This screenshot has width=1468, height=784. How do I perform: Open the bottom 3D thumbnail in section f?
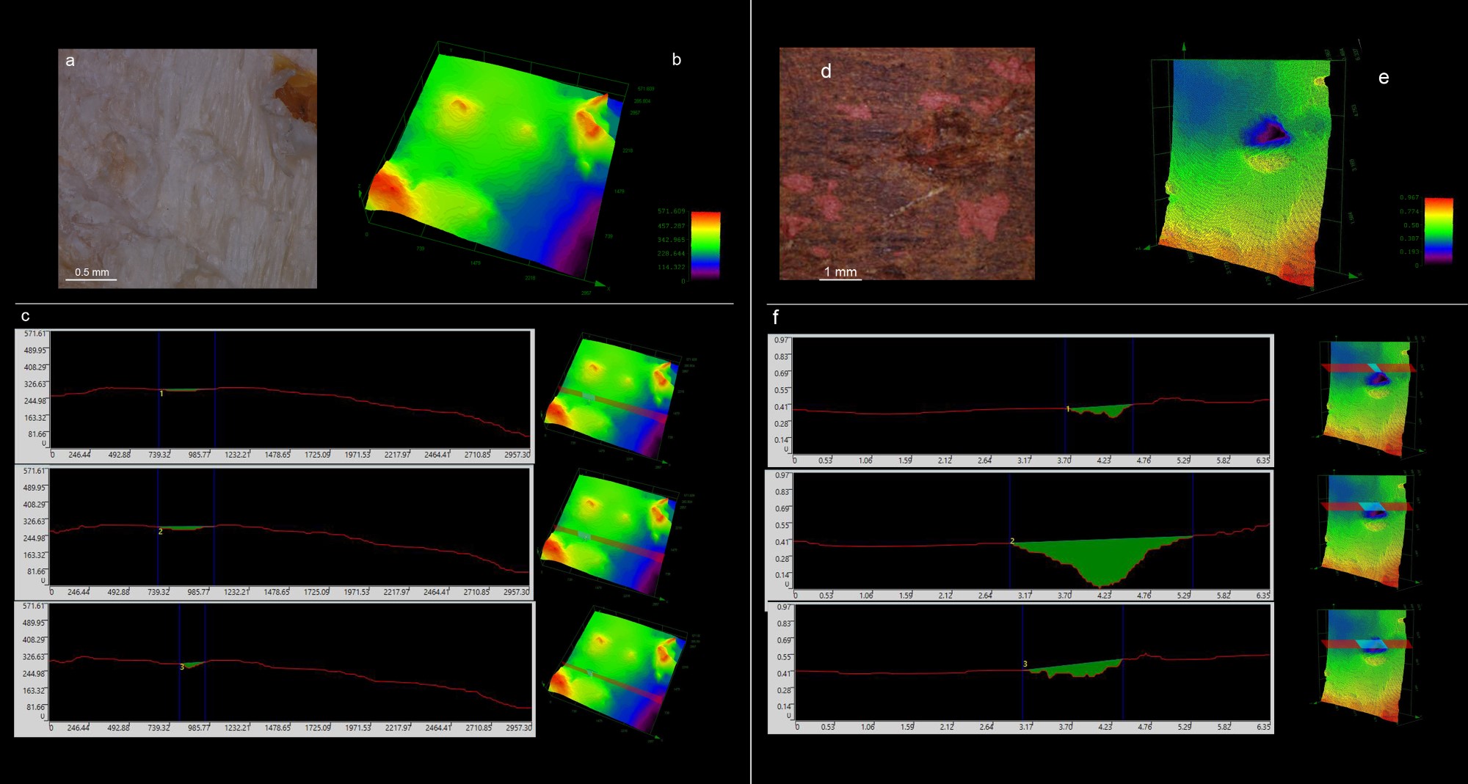point(1367,664)
